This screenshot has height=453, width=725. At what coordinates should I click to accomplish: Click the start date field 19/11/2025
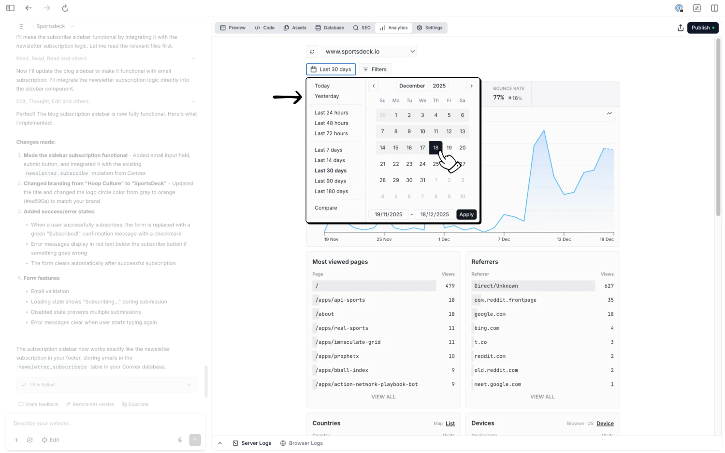tap(389, 214)
